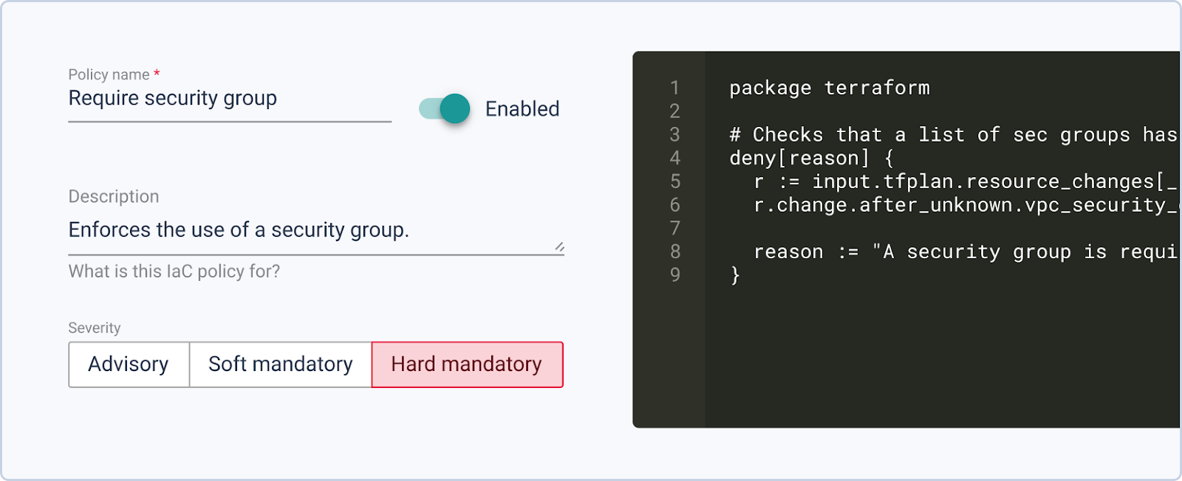
Task: Click the closing brace on line 9
Action: [x=735, y=275]
